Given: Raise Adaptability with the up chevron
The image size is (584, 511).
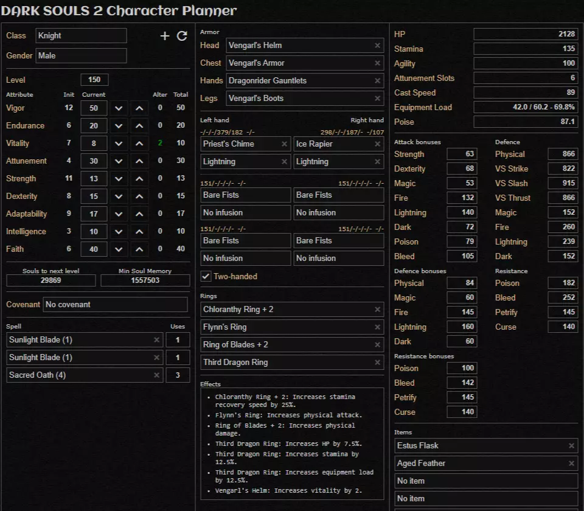Looking at the screenshot, I should (x=139, y=214).
